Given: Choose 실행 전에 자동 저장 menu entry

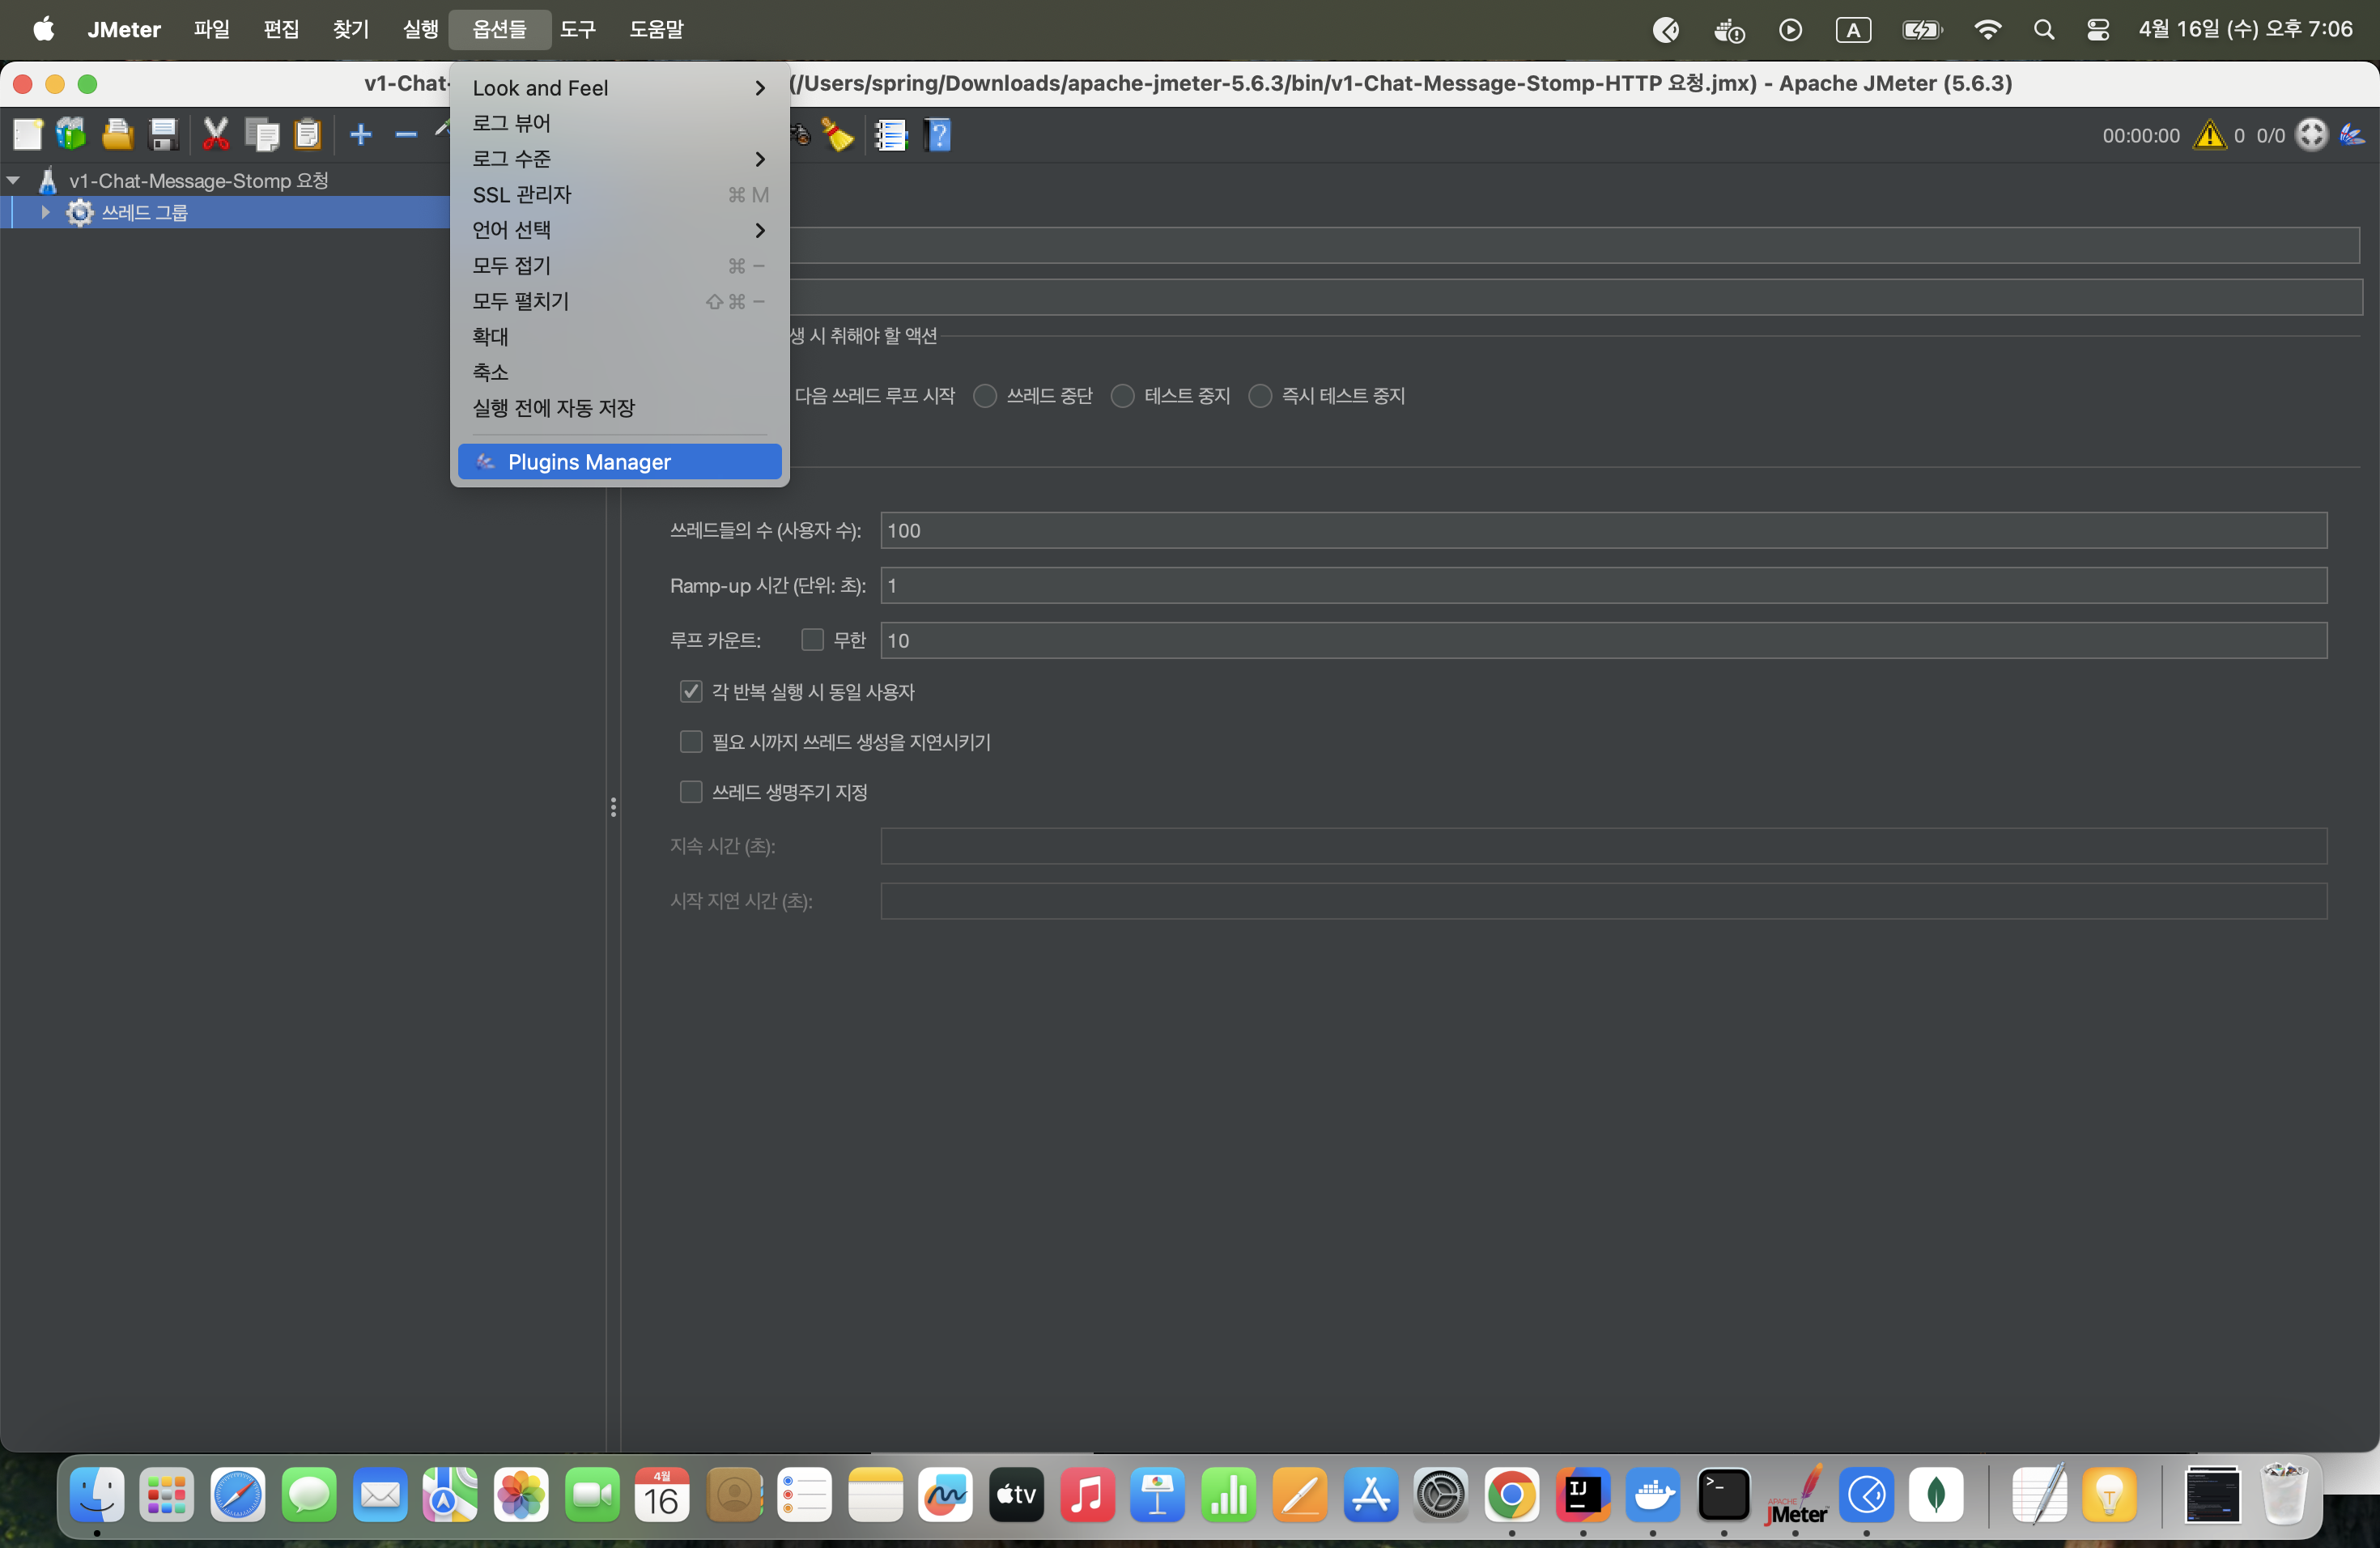Looking at the screenshot, I should coord(619,408).
